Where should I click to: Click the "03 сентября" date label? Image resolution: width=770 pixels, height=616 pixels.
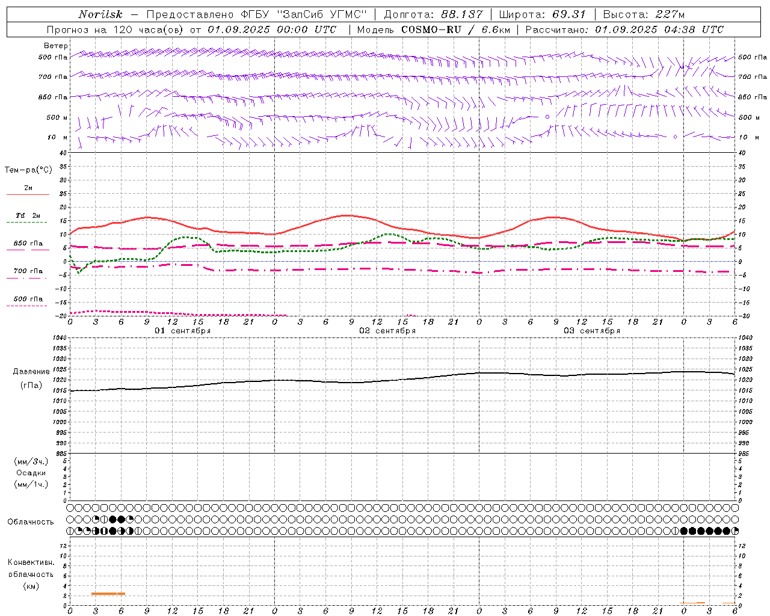pos(592,331)
